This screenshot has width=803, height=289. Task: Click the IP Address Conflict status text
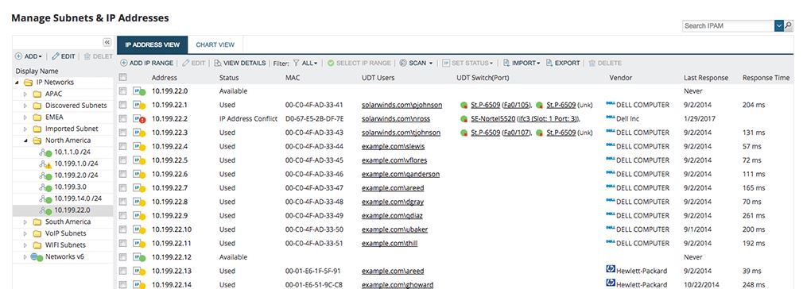tap(248, 118)
